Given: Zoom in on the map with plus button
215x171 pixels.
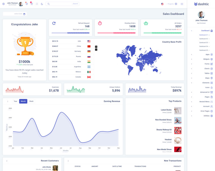Looking at the screenshot, I should 96,47.
